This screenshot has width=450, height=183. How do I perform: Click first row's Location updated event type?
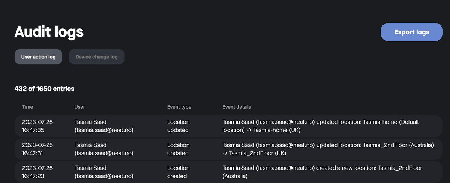[x=178, y=126]
